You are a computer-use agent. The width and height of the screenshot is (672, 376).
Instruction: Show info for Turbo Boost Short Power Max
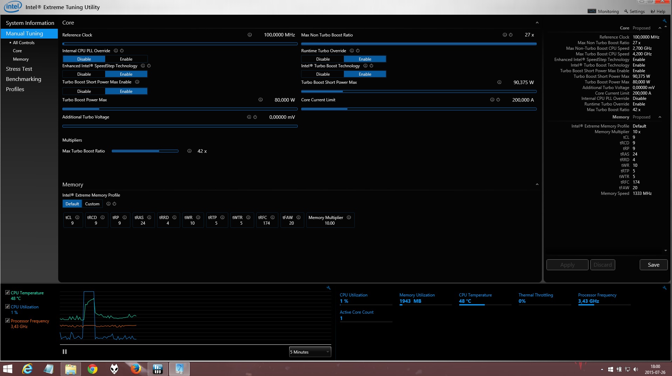(x=499, y=82)
